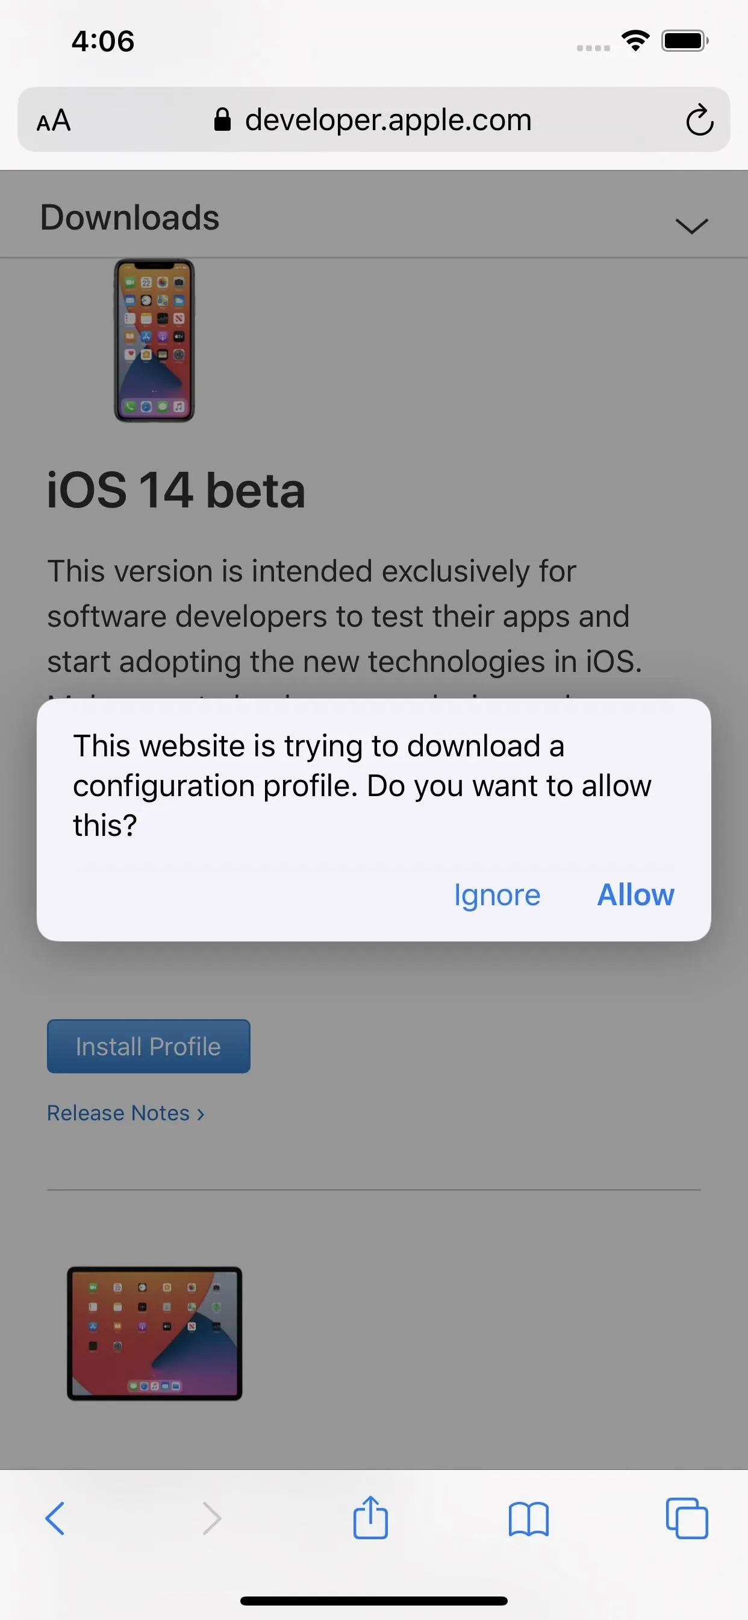This screenshot has height=1620, width=748.
Task: Open the Share sheet icon
Action: click(x=370, y=1517)
